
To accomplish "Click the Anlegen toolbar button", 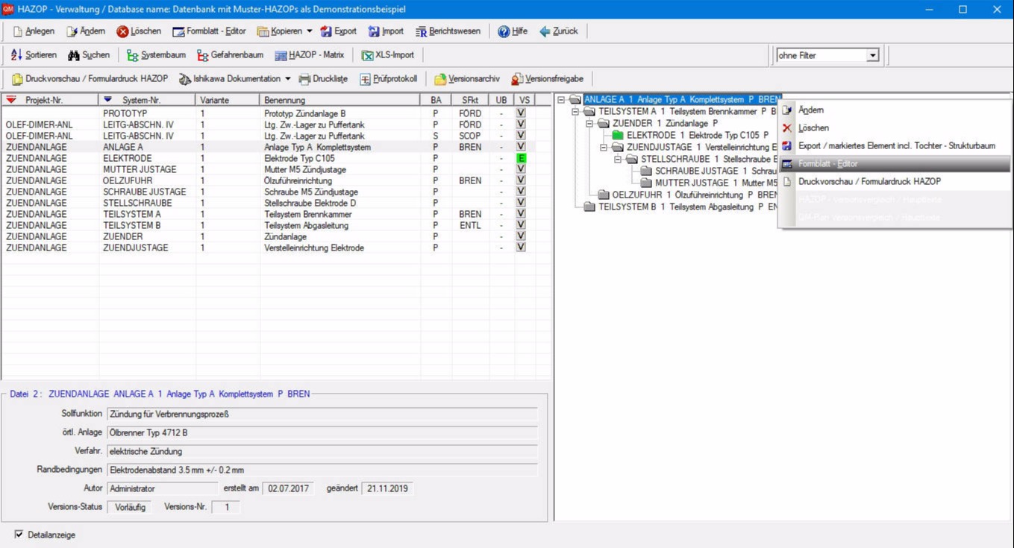I will tap(34, 31).
